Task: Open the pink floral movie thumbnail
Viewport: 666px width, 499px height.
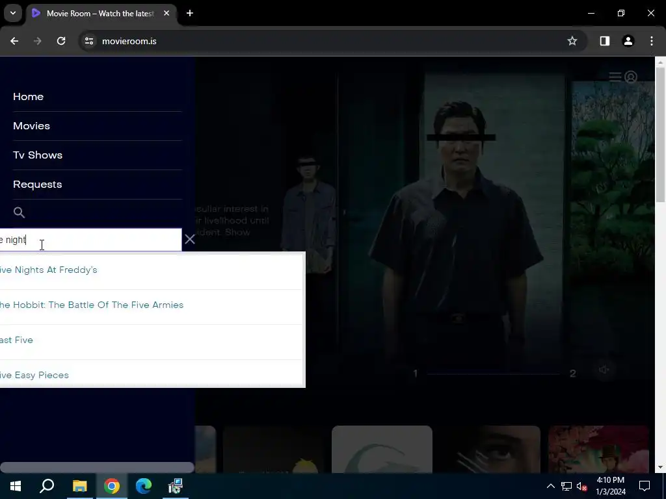Action: pos(598,450)
